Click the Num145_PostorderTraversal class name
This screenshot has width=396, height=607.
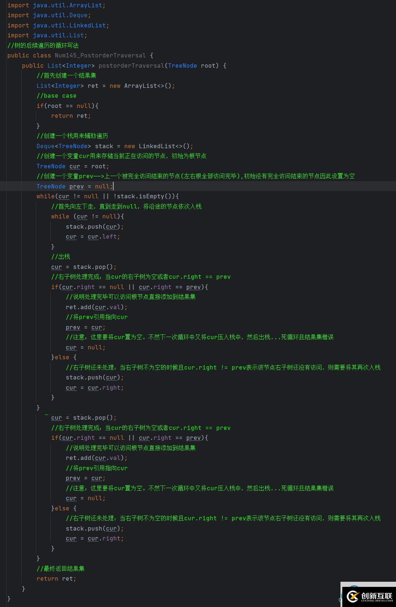(100, 56)
